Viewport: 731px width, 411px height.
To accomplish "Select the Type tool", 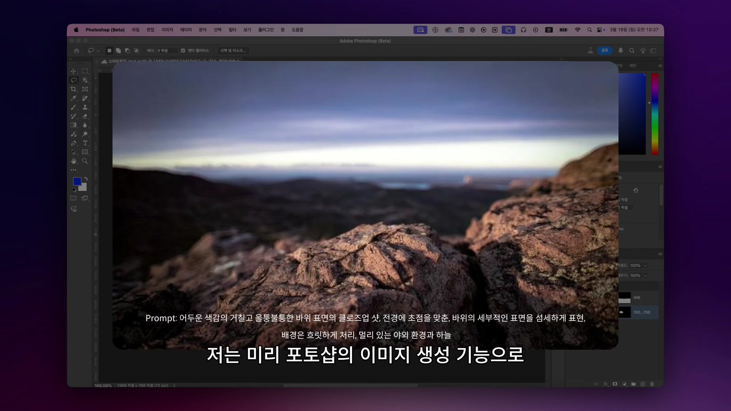I will (x=85, y=143).
